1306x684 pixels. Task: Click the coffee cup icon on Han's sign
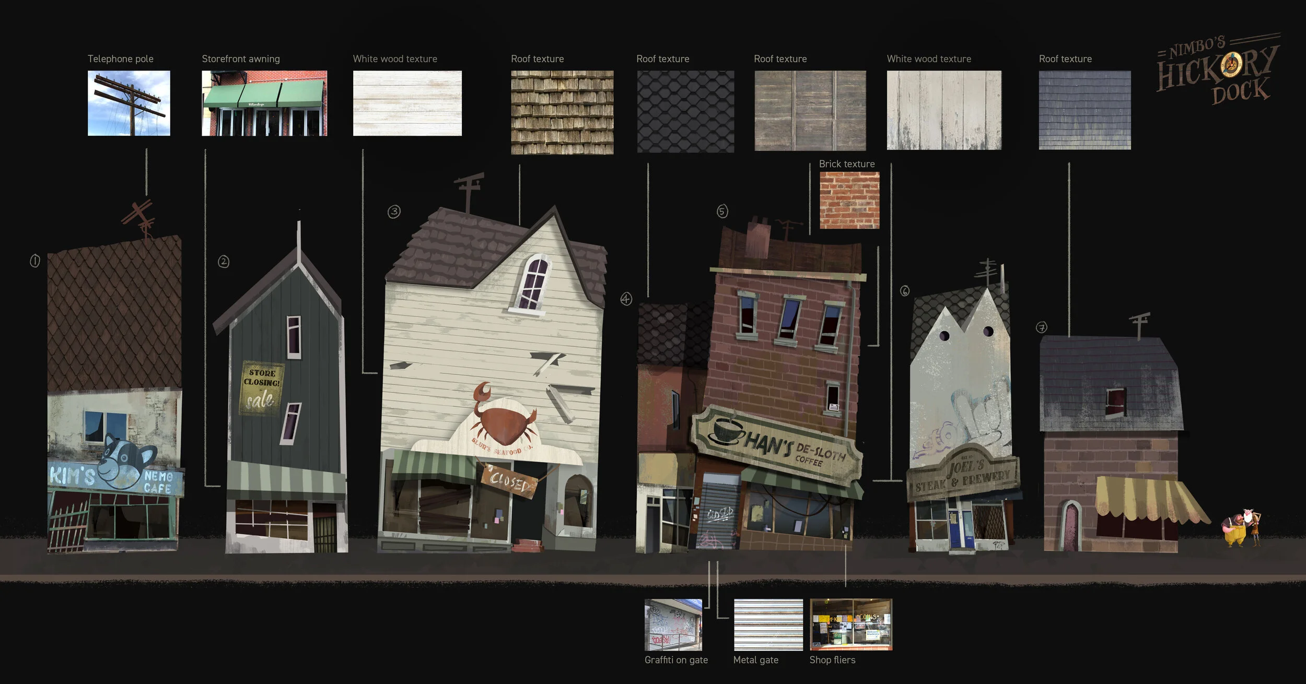pos(728,431)
